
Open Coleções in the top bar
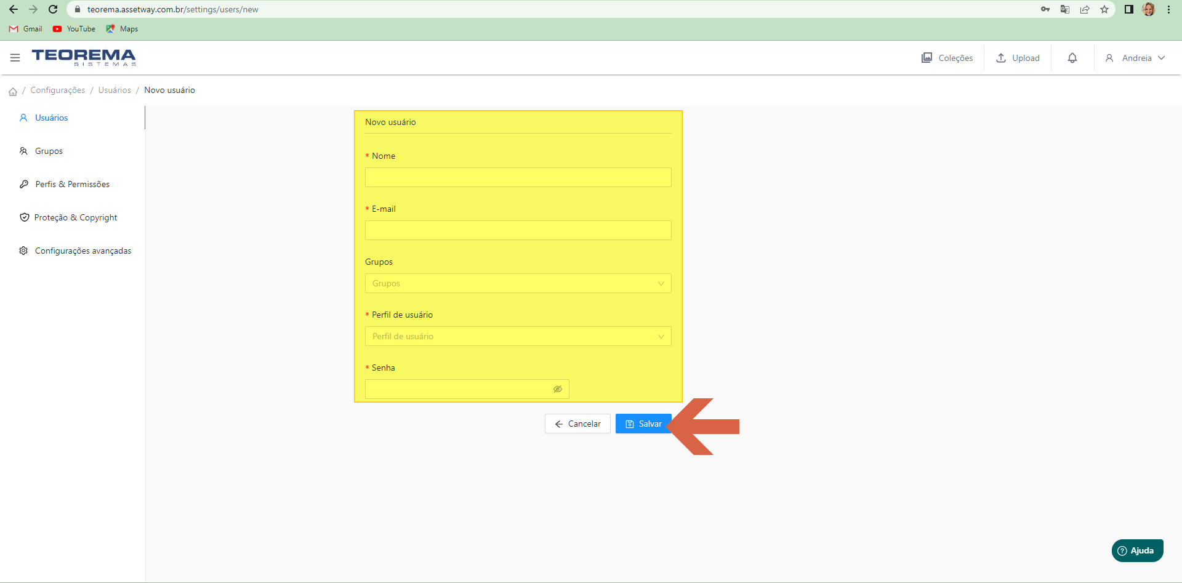click(x=947, y=58)
